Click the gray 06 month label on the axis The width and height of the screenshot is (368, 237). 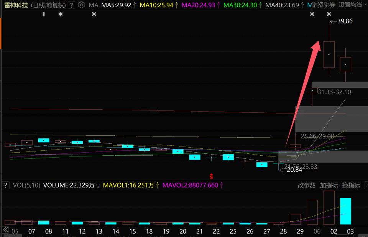tap(317, 231)
